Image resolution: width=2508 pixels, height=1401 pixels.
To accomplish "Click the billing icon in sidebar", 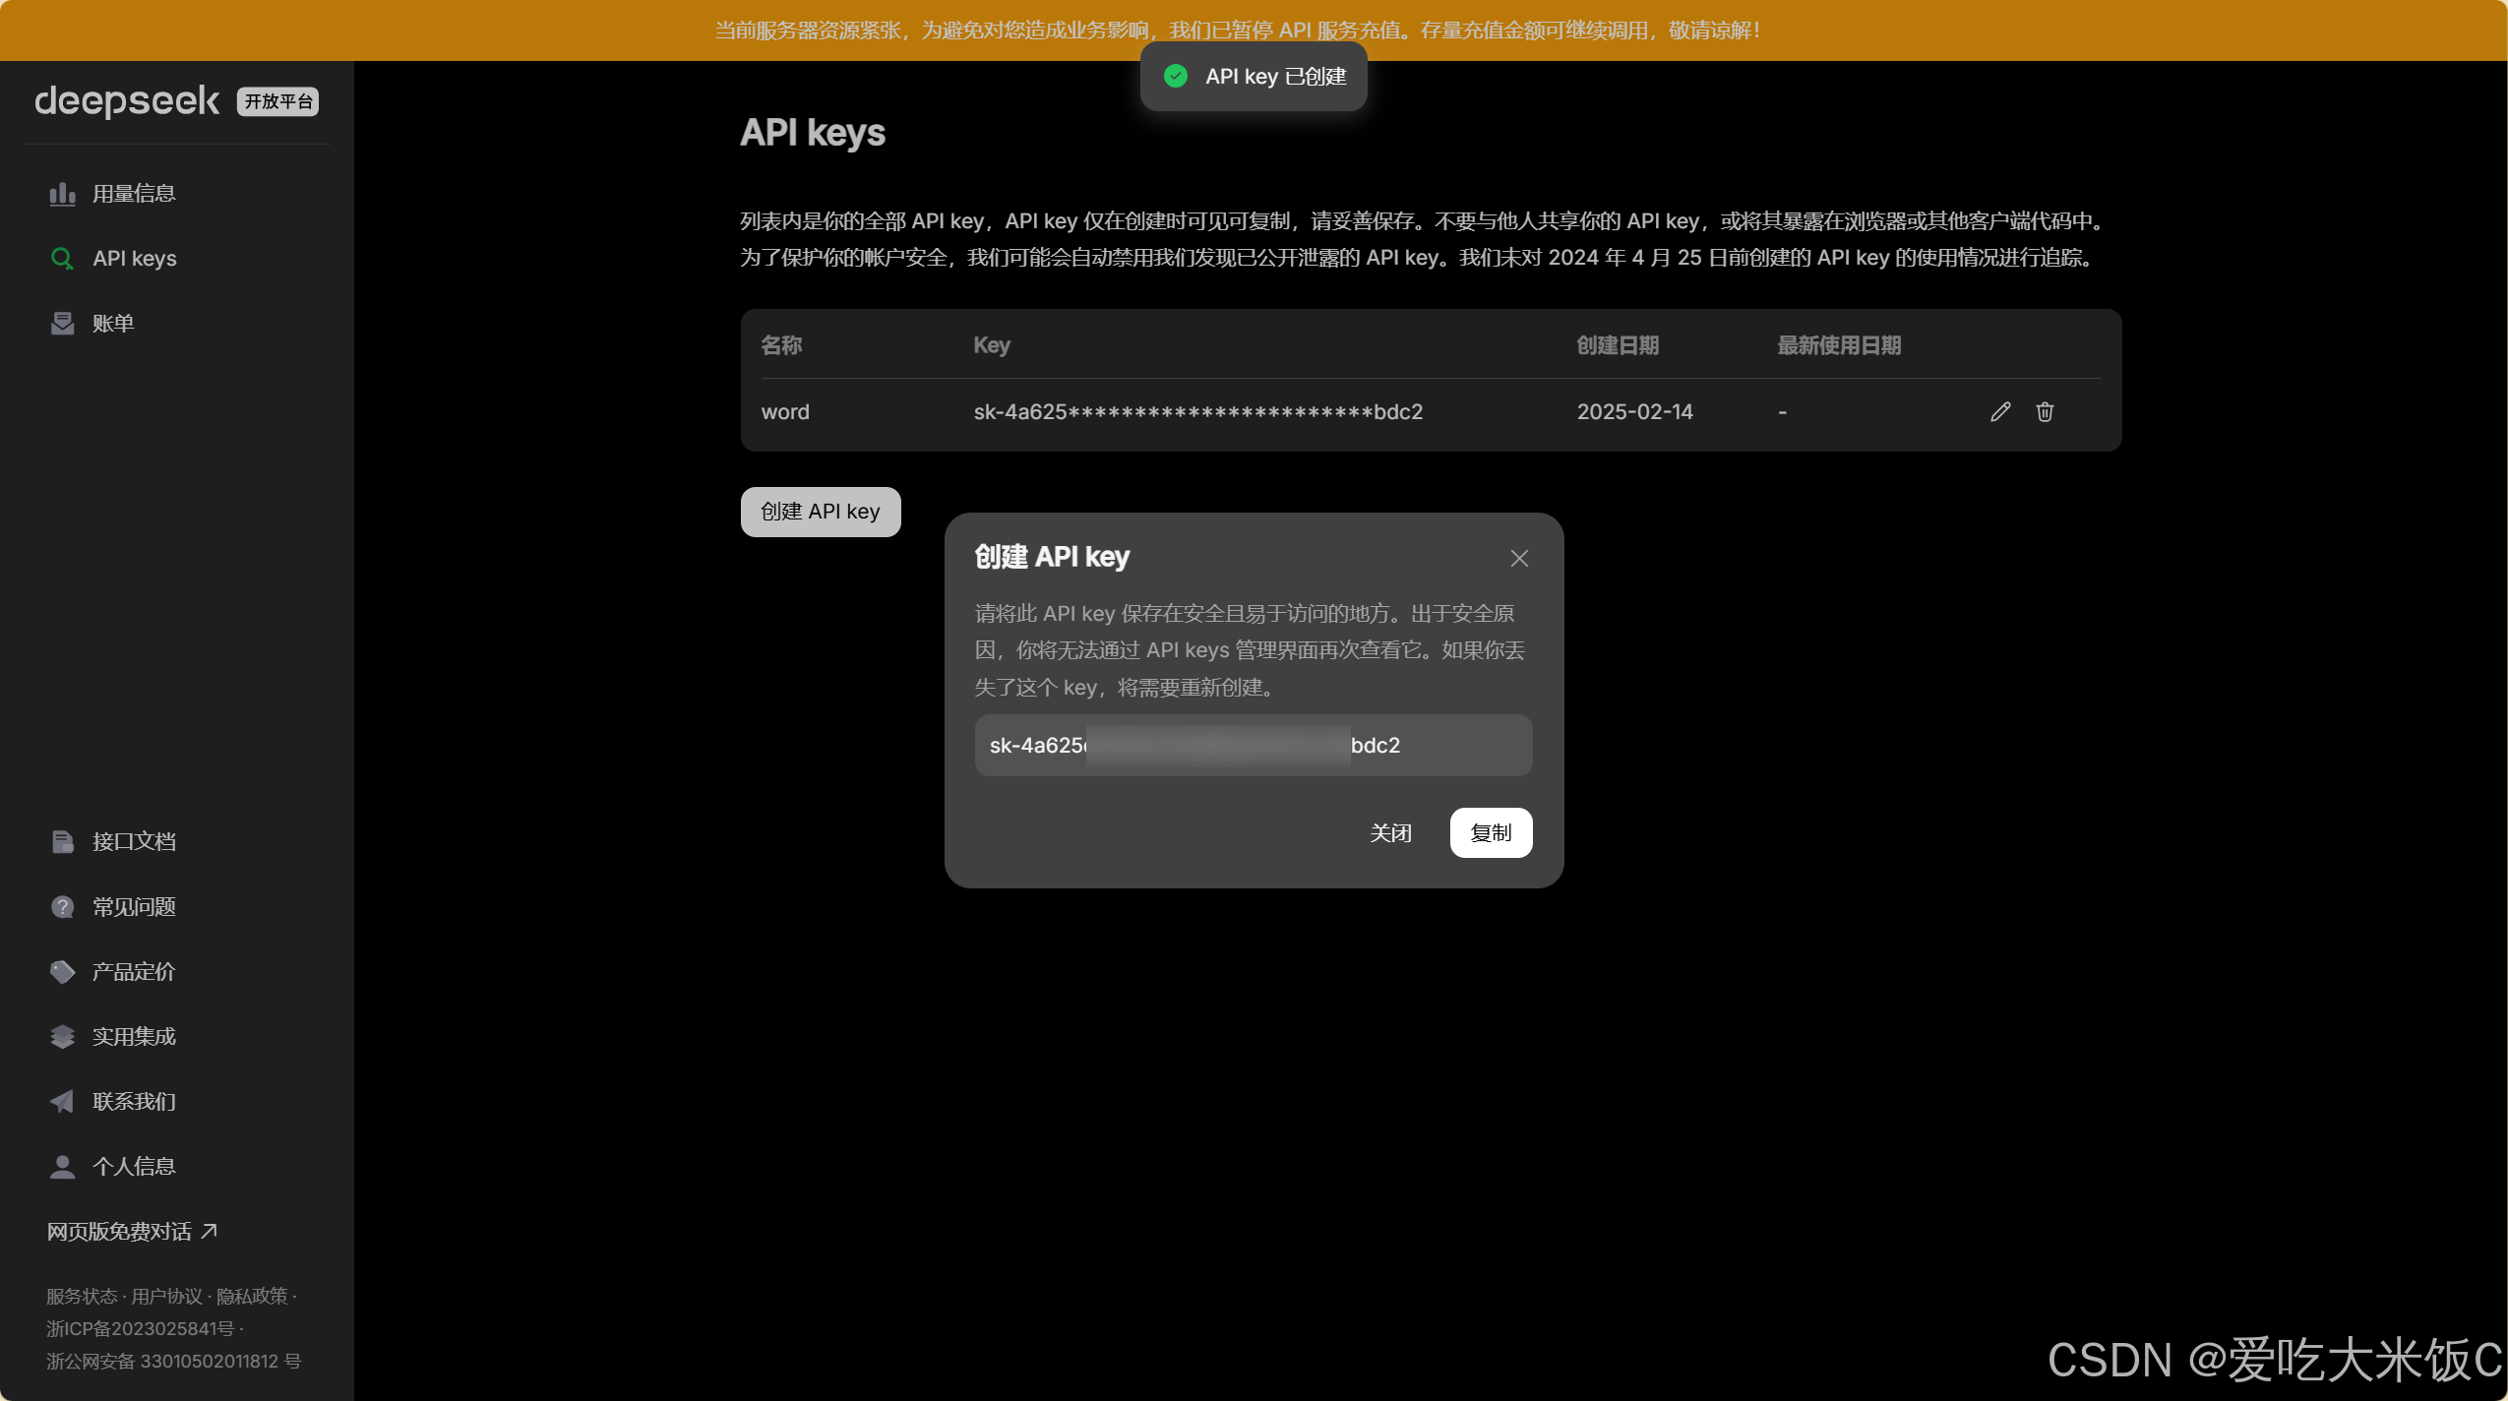I will tap(62, 324).
